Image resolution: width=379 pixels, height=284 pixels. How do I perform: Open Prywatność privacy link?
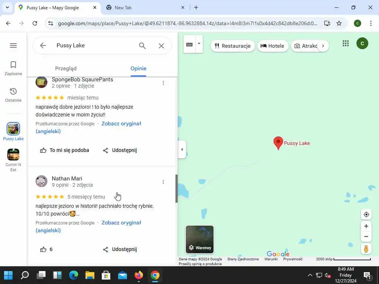click(293, 259)
